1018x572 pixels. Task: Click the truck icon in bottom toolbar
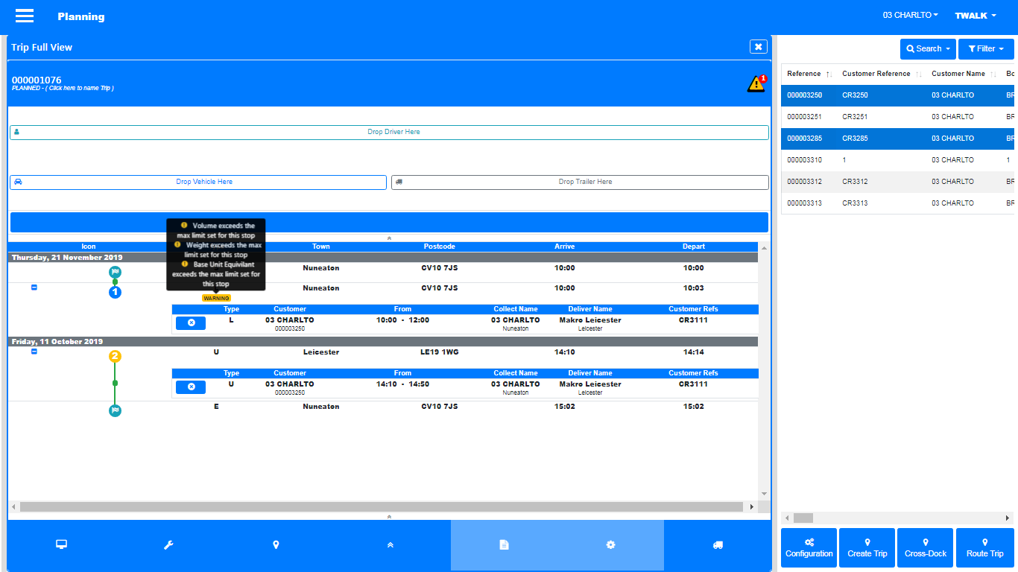[718, 545]
